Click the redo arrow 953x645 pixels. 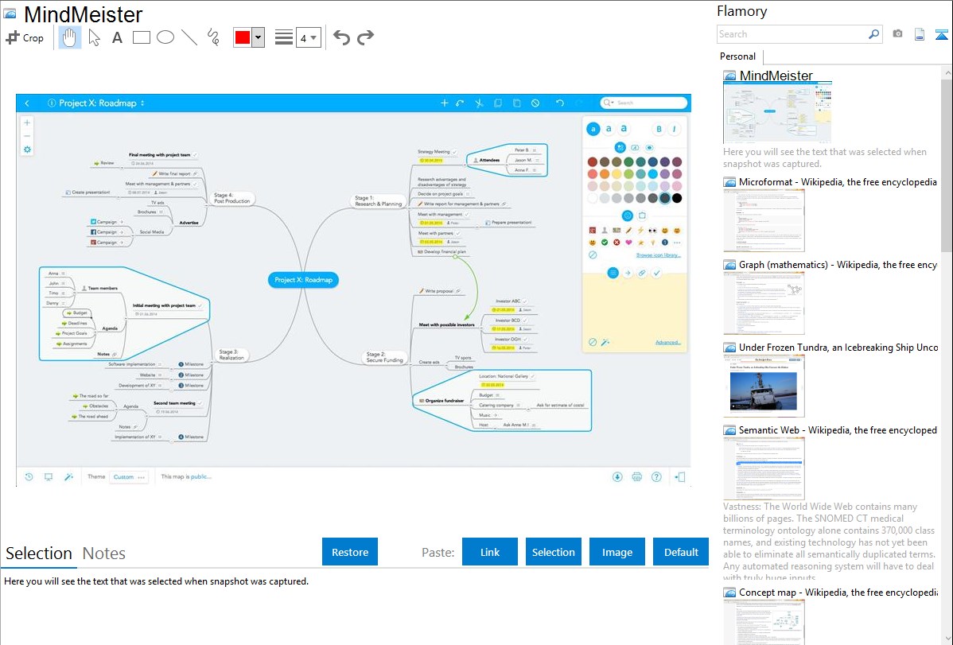pos(365,37)
